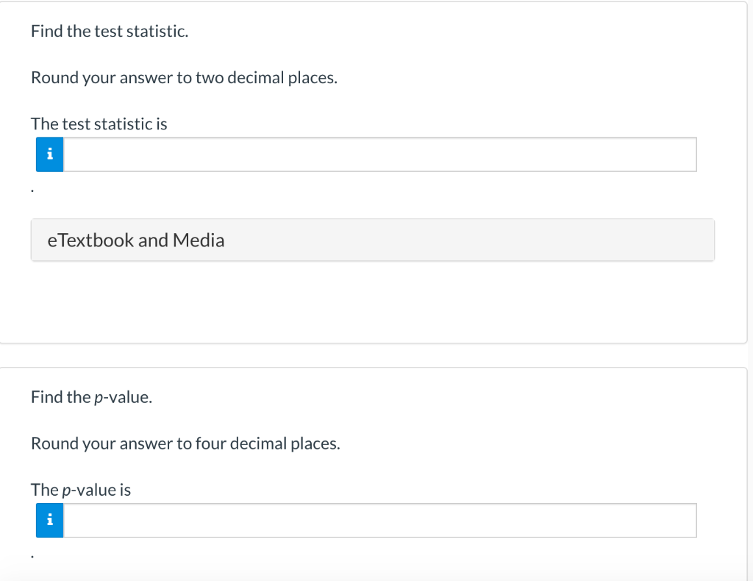Viewport: 753px width, 581px height.
Task: Click 'Round your answer to four decimal places.' text
Action: tap(185, 443)
